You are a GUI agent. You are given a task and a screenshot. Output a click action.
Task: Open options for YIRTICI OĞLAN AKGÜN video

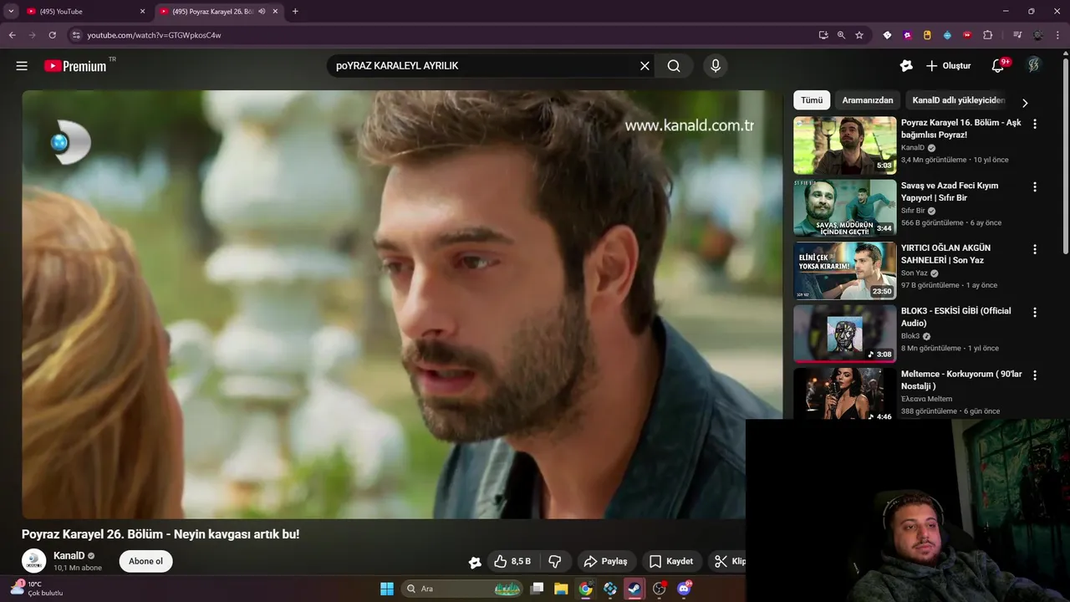[1035, 249]
